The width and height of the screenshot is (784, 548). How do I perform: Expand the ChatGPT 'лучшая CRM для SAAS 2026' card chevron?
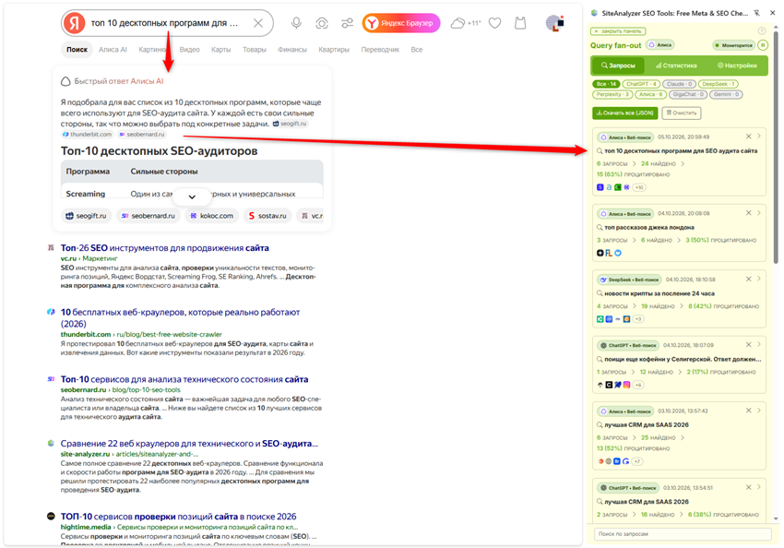(x=759, y=487)
